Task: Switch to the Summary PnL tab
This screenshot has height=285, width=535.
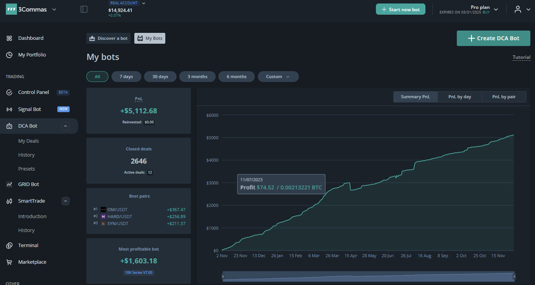Action: (415, 97)
